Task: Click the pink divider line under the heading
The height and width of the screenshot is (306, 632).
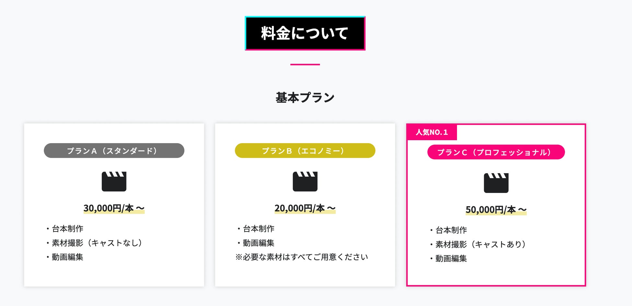Action: [305, 64]
